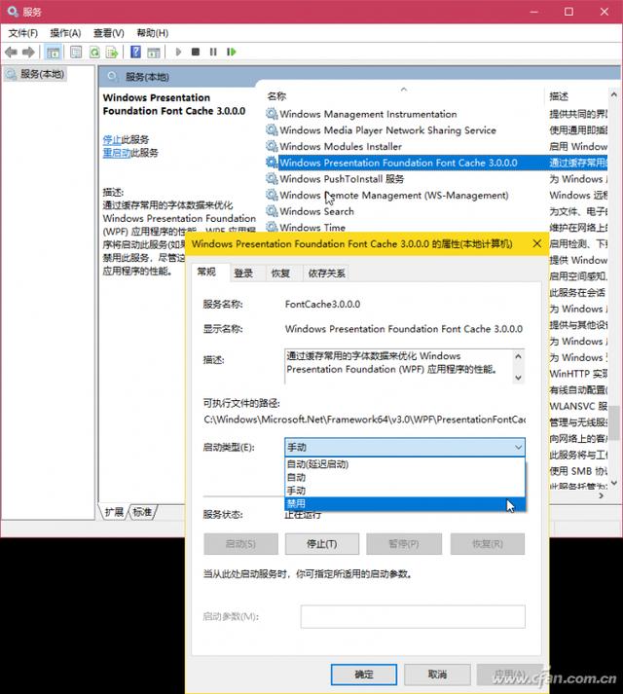Viewport: 623px width, 694px height.
Task: Click the services window title bar icon
Action: click(x=13, y=12)
